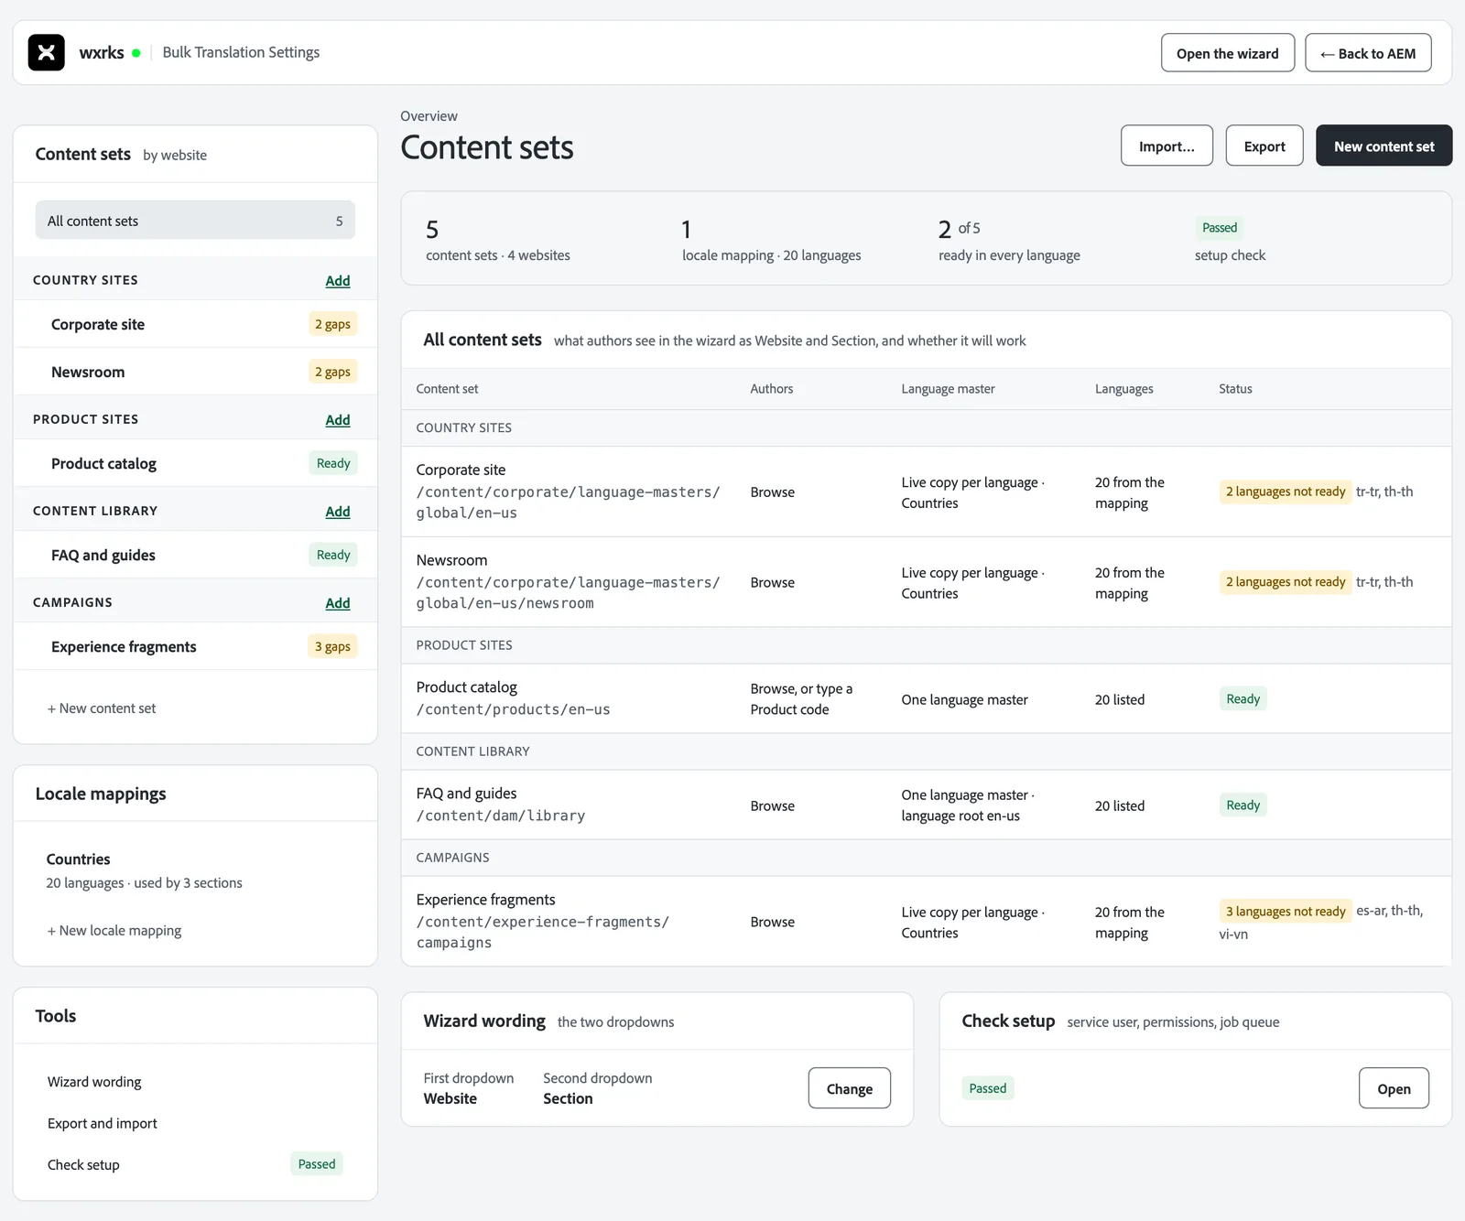Viewport: 1465px width, 1221px height.
Task: Open the Check setup card
Action: (1394, 1088)
